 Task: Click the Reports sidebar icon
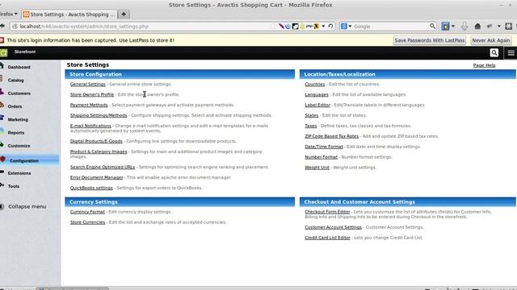tap(2, 132)
